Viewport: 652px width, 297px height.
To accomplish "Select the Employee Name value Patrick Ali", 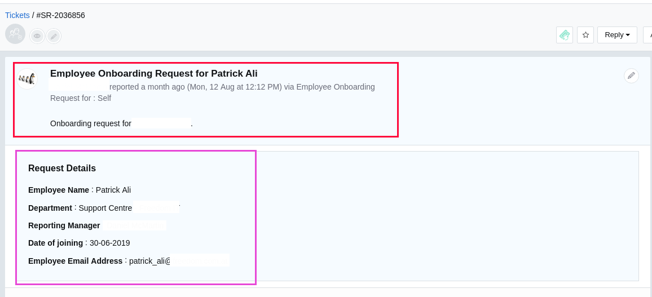I will [113, 190].
